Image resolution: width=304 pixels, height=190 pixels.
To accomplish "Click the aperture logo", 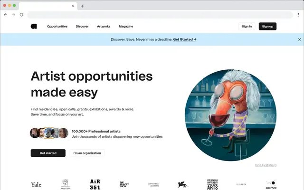I will pyautogui.click(x=271, y=185).
